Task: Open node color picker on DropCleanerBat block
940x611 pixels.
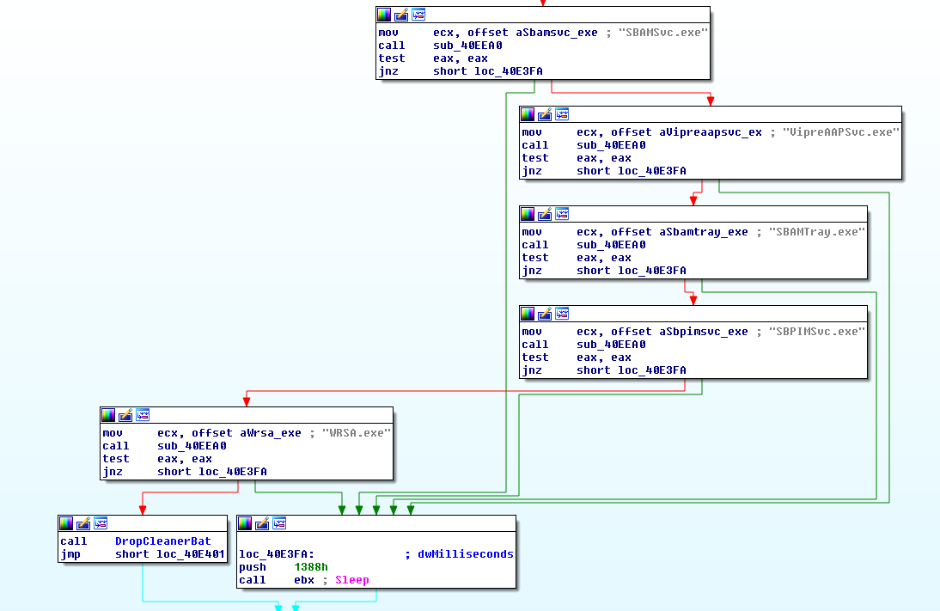Action: (x=66, y=523)
